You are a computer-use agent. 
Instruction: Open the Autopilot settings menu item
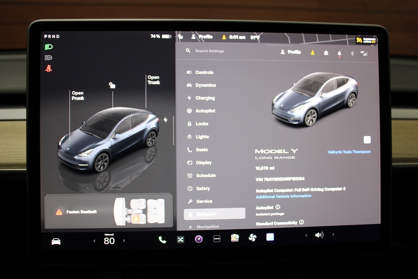tap(205, 111)
